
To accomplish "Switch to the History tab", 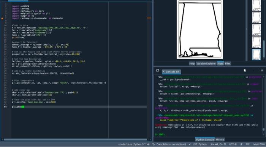I will coord(220,139).
